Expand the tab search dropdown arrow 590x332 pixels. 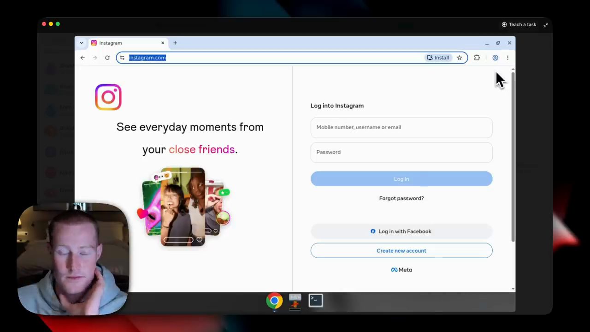pyautogui.click(x=82, y=43)
